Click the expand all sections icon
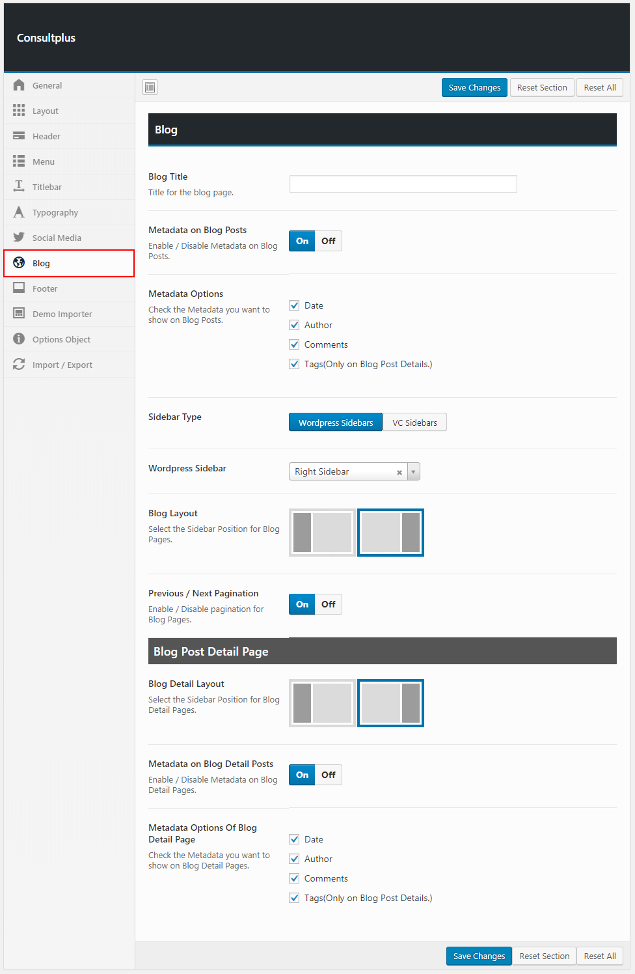635x974 pixels. (x=150, y=87)
